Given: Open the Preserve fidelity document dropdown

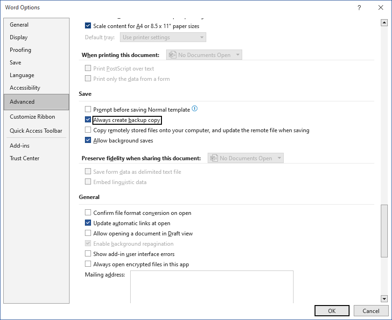Looking at the screenshot, I should pos(245,158).
